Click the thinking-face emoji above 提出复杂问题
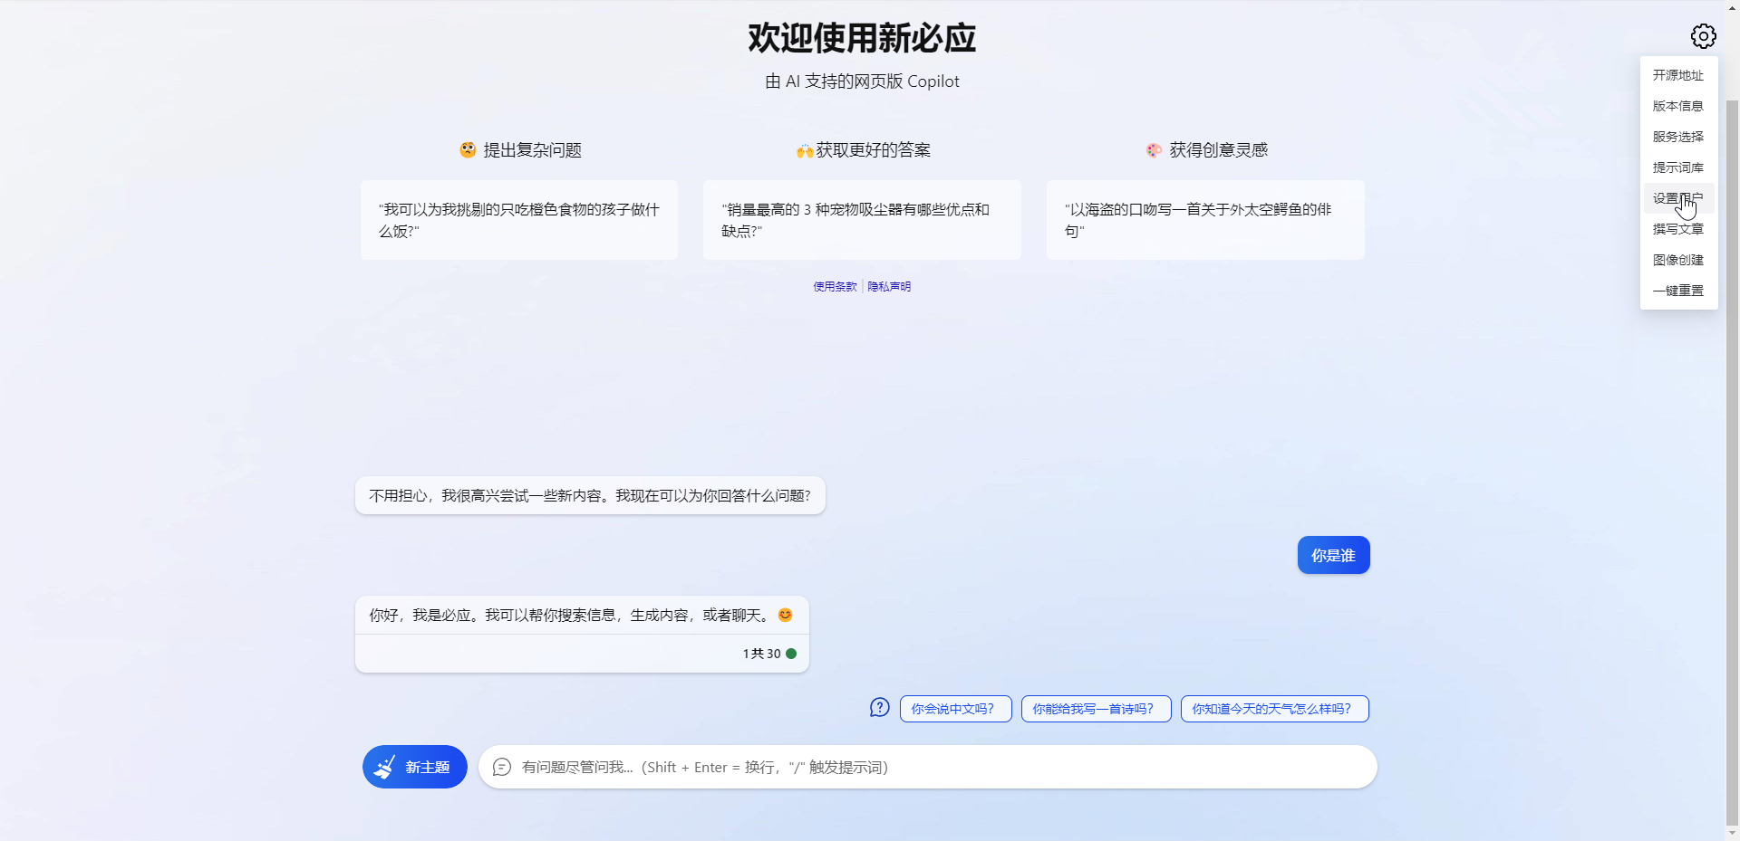 point(467,149)
